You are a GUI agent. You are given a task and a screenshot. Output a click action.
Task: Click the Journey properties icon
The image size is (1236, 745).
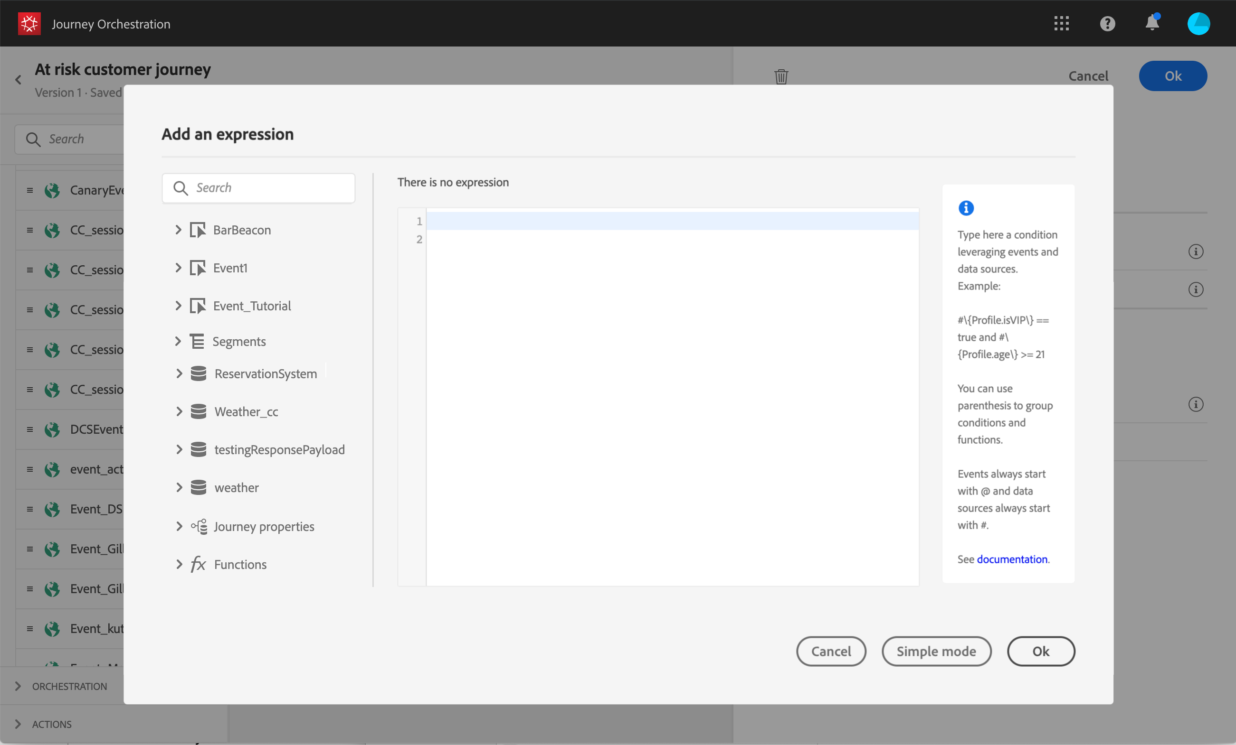pyautogui.click(x=199, y=527)
